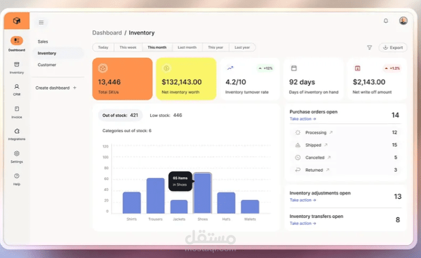Open the Help question mark icon
Image resolution: width=421 pixels, height=258 pixels.
16,176
